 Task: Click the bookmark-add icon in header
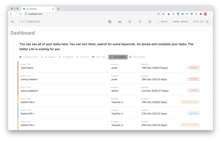130,22
